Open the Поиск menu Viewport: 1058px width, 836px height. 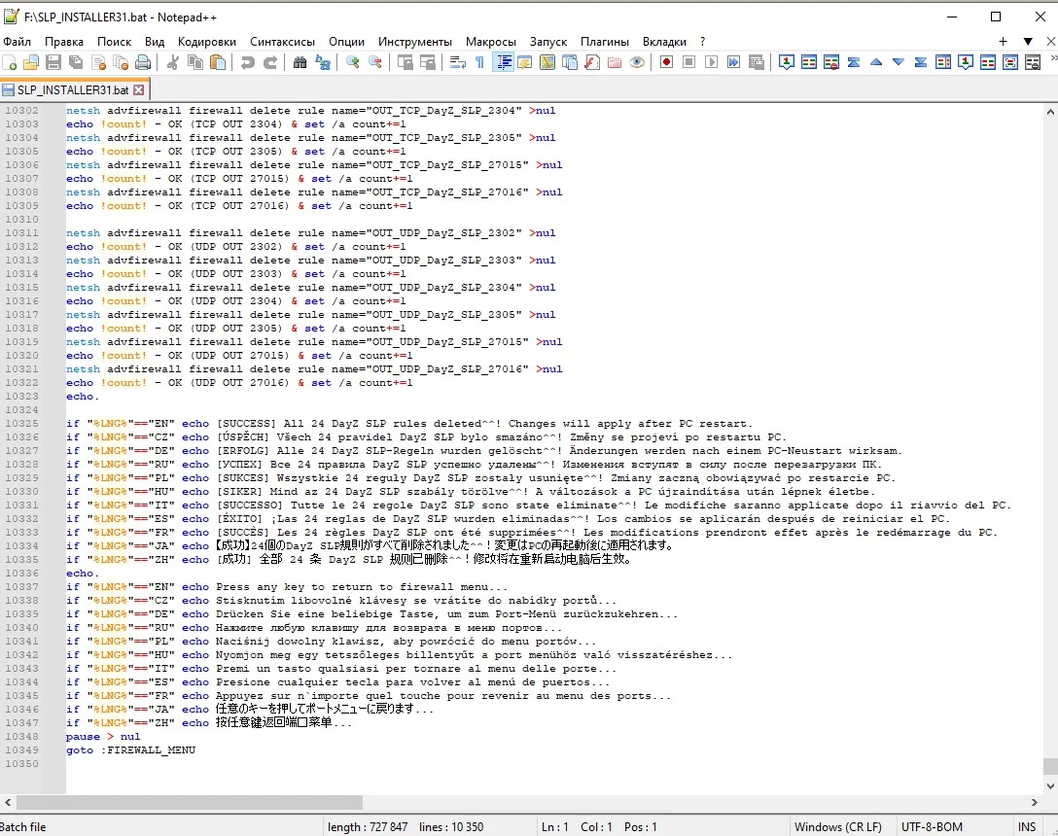[x=114, y=42]
